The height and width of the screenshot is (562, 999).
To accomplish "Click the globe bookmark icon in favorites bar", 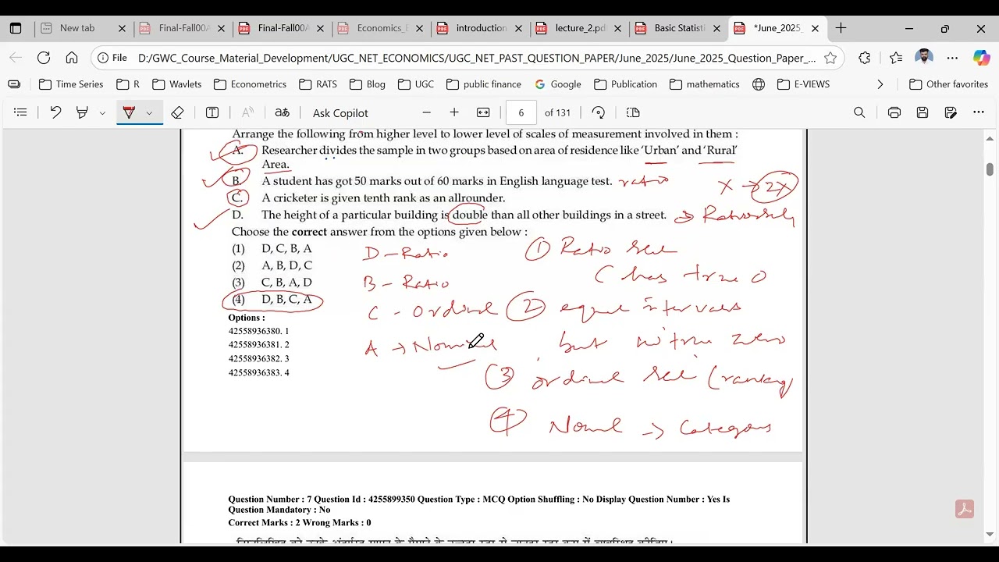I will coord(759,84).
